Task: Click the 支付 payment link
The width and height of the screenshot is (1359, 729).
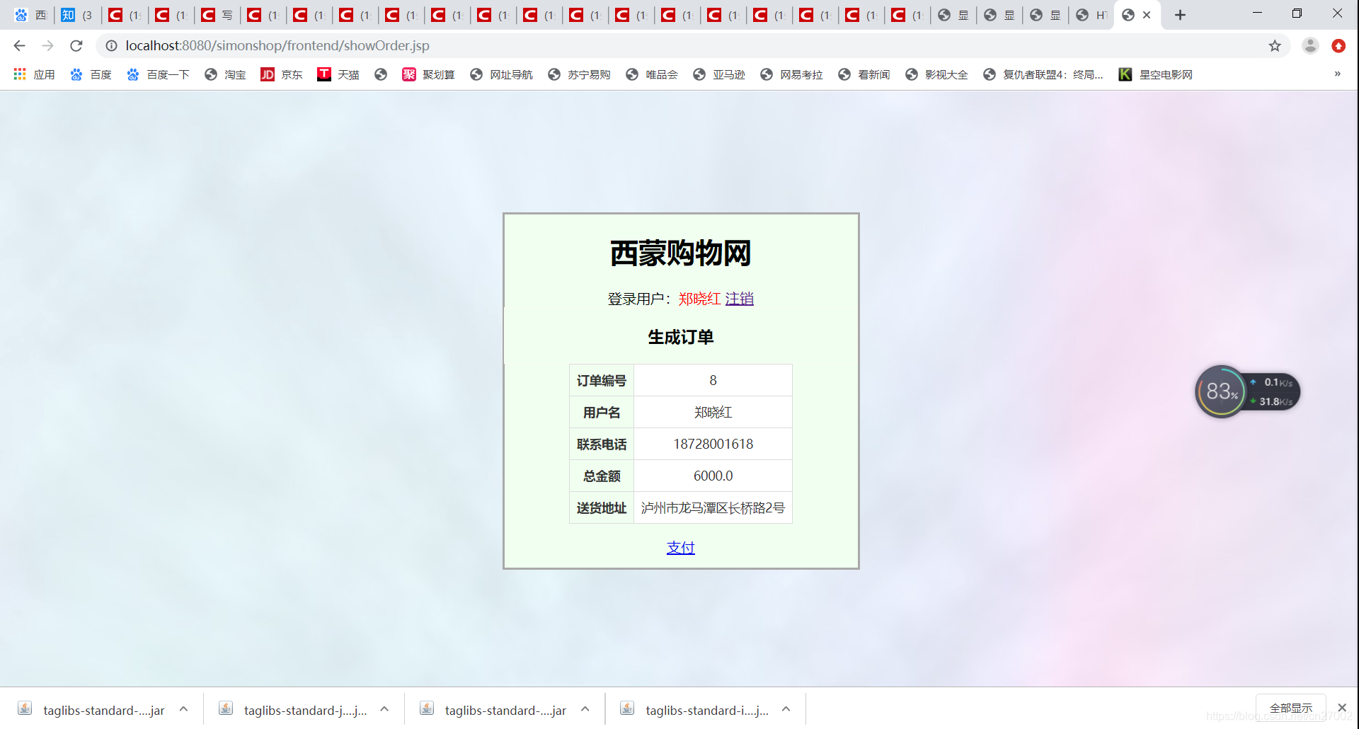Action: click(681, 548)
